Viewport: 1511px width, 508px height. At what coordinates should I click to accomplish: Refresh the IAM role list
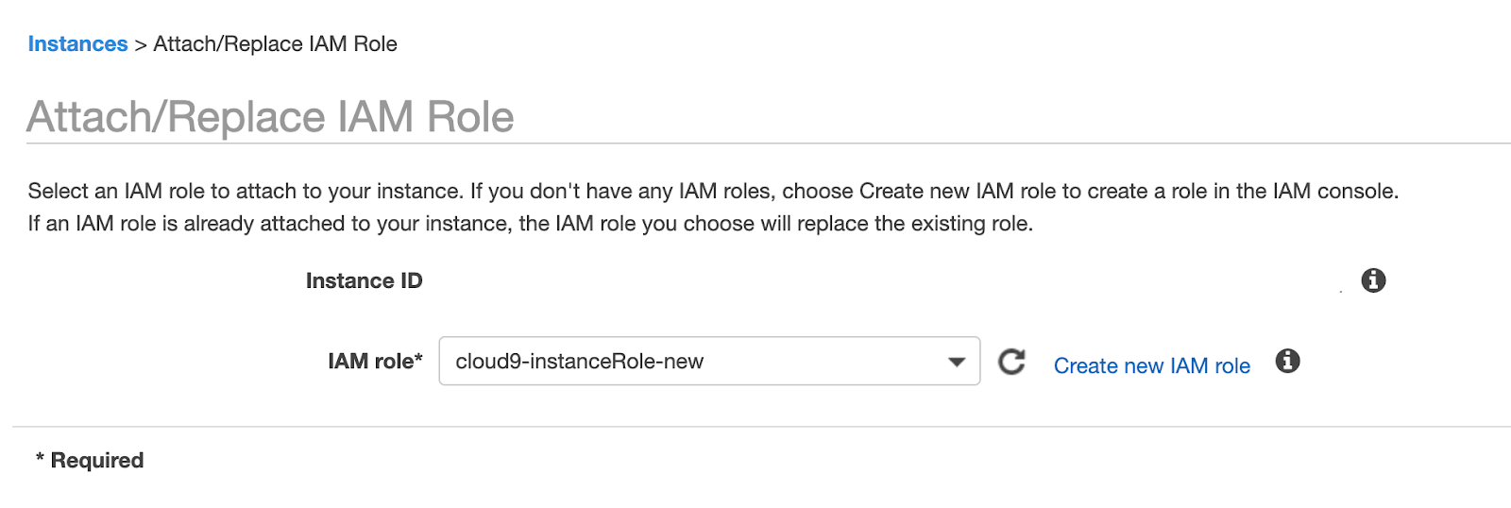(1011, 362)
